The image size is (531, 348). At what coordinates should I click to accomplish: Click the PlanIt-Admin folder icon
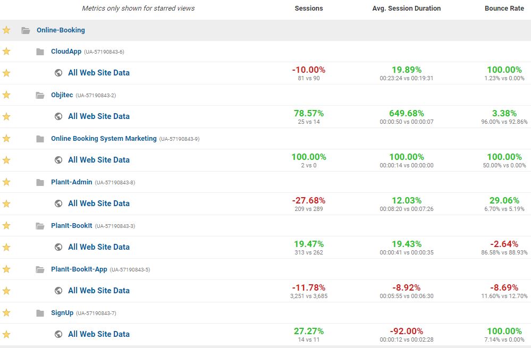click(x=40, y=182)
